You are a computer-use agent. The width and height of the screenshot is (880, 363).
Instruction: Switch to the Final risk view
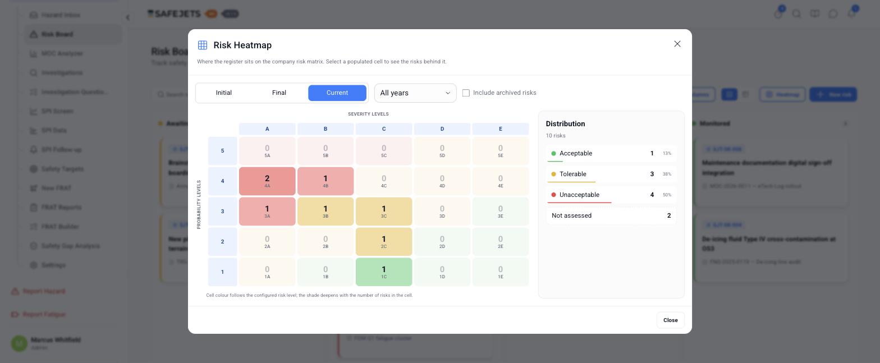pos(279,93)
